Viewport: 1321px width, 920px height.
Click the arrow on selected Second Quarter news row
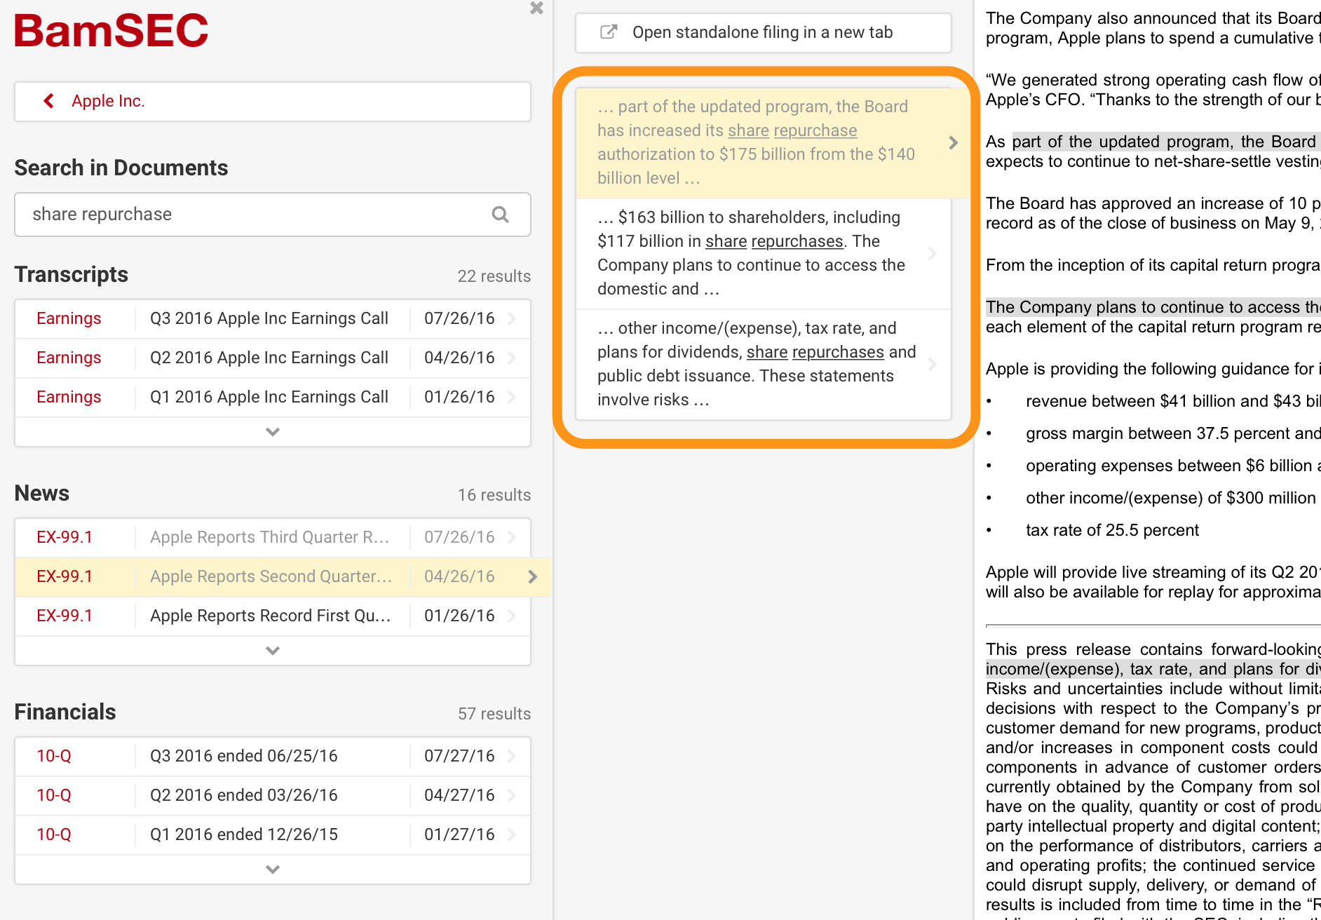pyautogui.click(x=532, y=576)
